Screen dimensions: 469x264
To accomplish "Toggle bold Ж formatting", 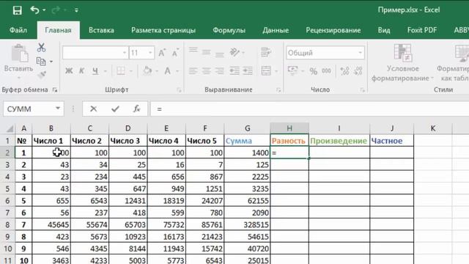I will [x=69, y=71].
